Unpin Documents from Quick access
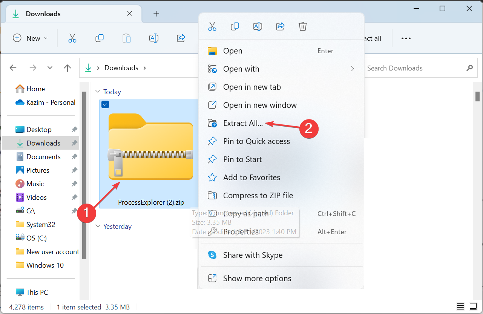Image resolution: width=483 pixels, height=314 pixels. click(x=74, y=157)
